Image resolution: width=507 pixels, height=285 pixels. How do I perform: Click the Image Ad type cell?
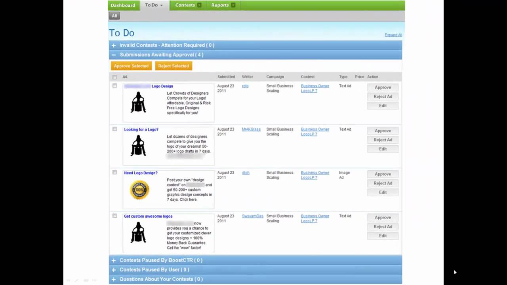coord(344,175)
